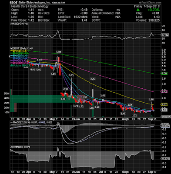Image resolution: width=171 pixels, height=174 pixels.
Task: Select the yellow EMA(50) legend entry
Action: (20, 51)
